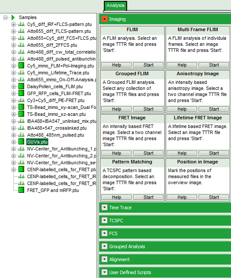Start the FLIM analysis

click(x=148, y=65)
